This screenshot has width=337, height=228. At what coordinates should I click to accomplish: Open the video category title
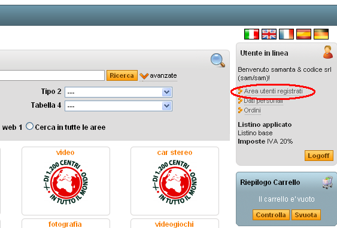[65, 153]
